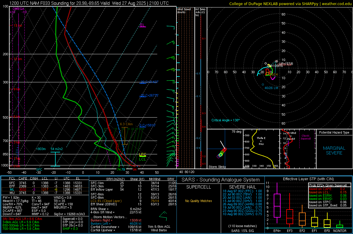Click the 'Storm Slinky' panel label
Image resolution: width=353 pixels, height=234 pixels.
217,167
